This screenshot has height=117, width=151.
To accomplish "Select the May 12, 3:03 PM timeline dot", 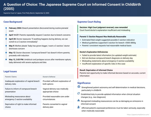I will 6,59.
